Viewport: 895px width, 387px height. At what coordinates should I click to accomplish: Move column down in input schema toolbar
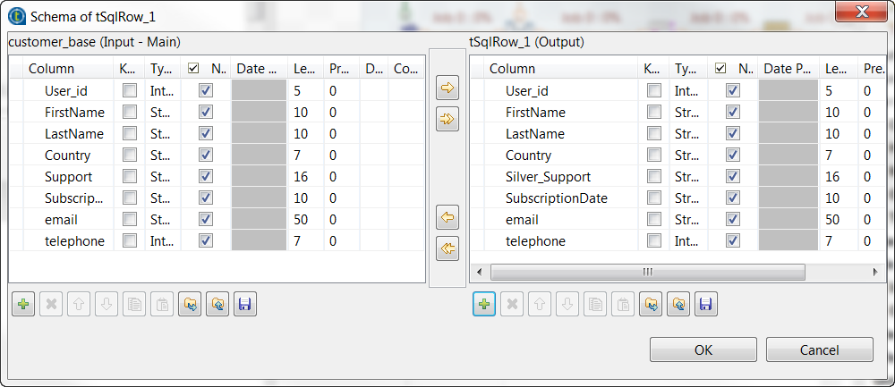click(x=107, y=305)
